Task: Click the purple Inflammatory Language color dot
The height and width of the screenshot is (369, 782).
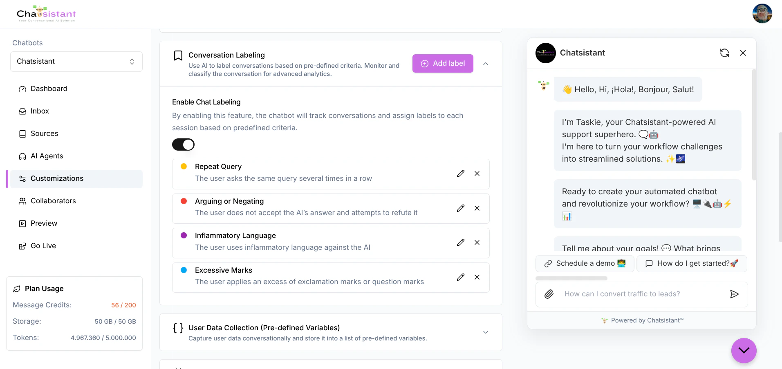Action: click(184, 236)
